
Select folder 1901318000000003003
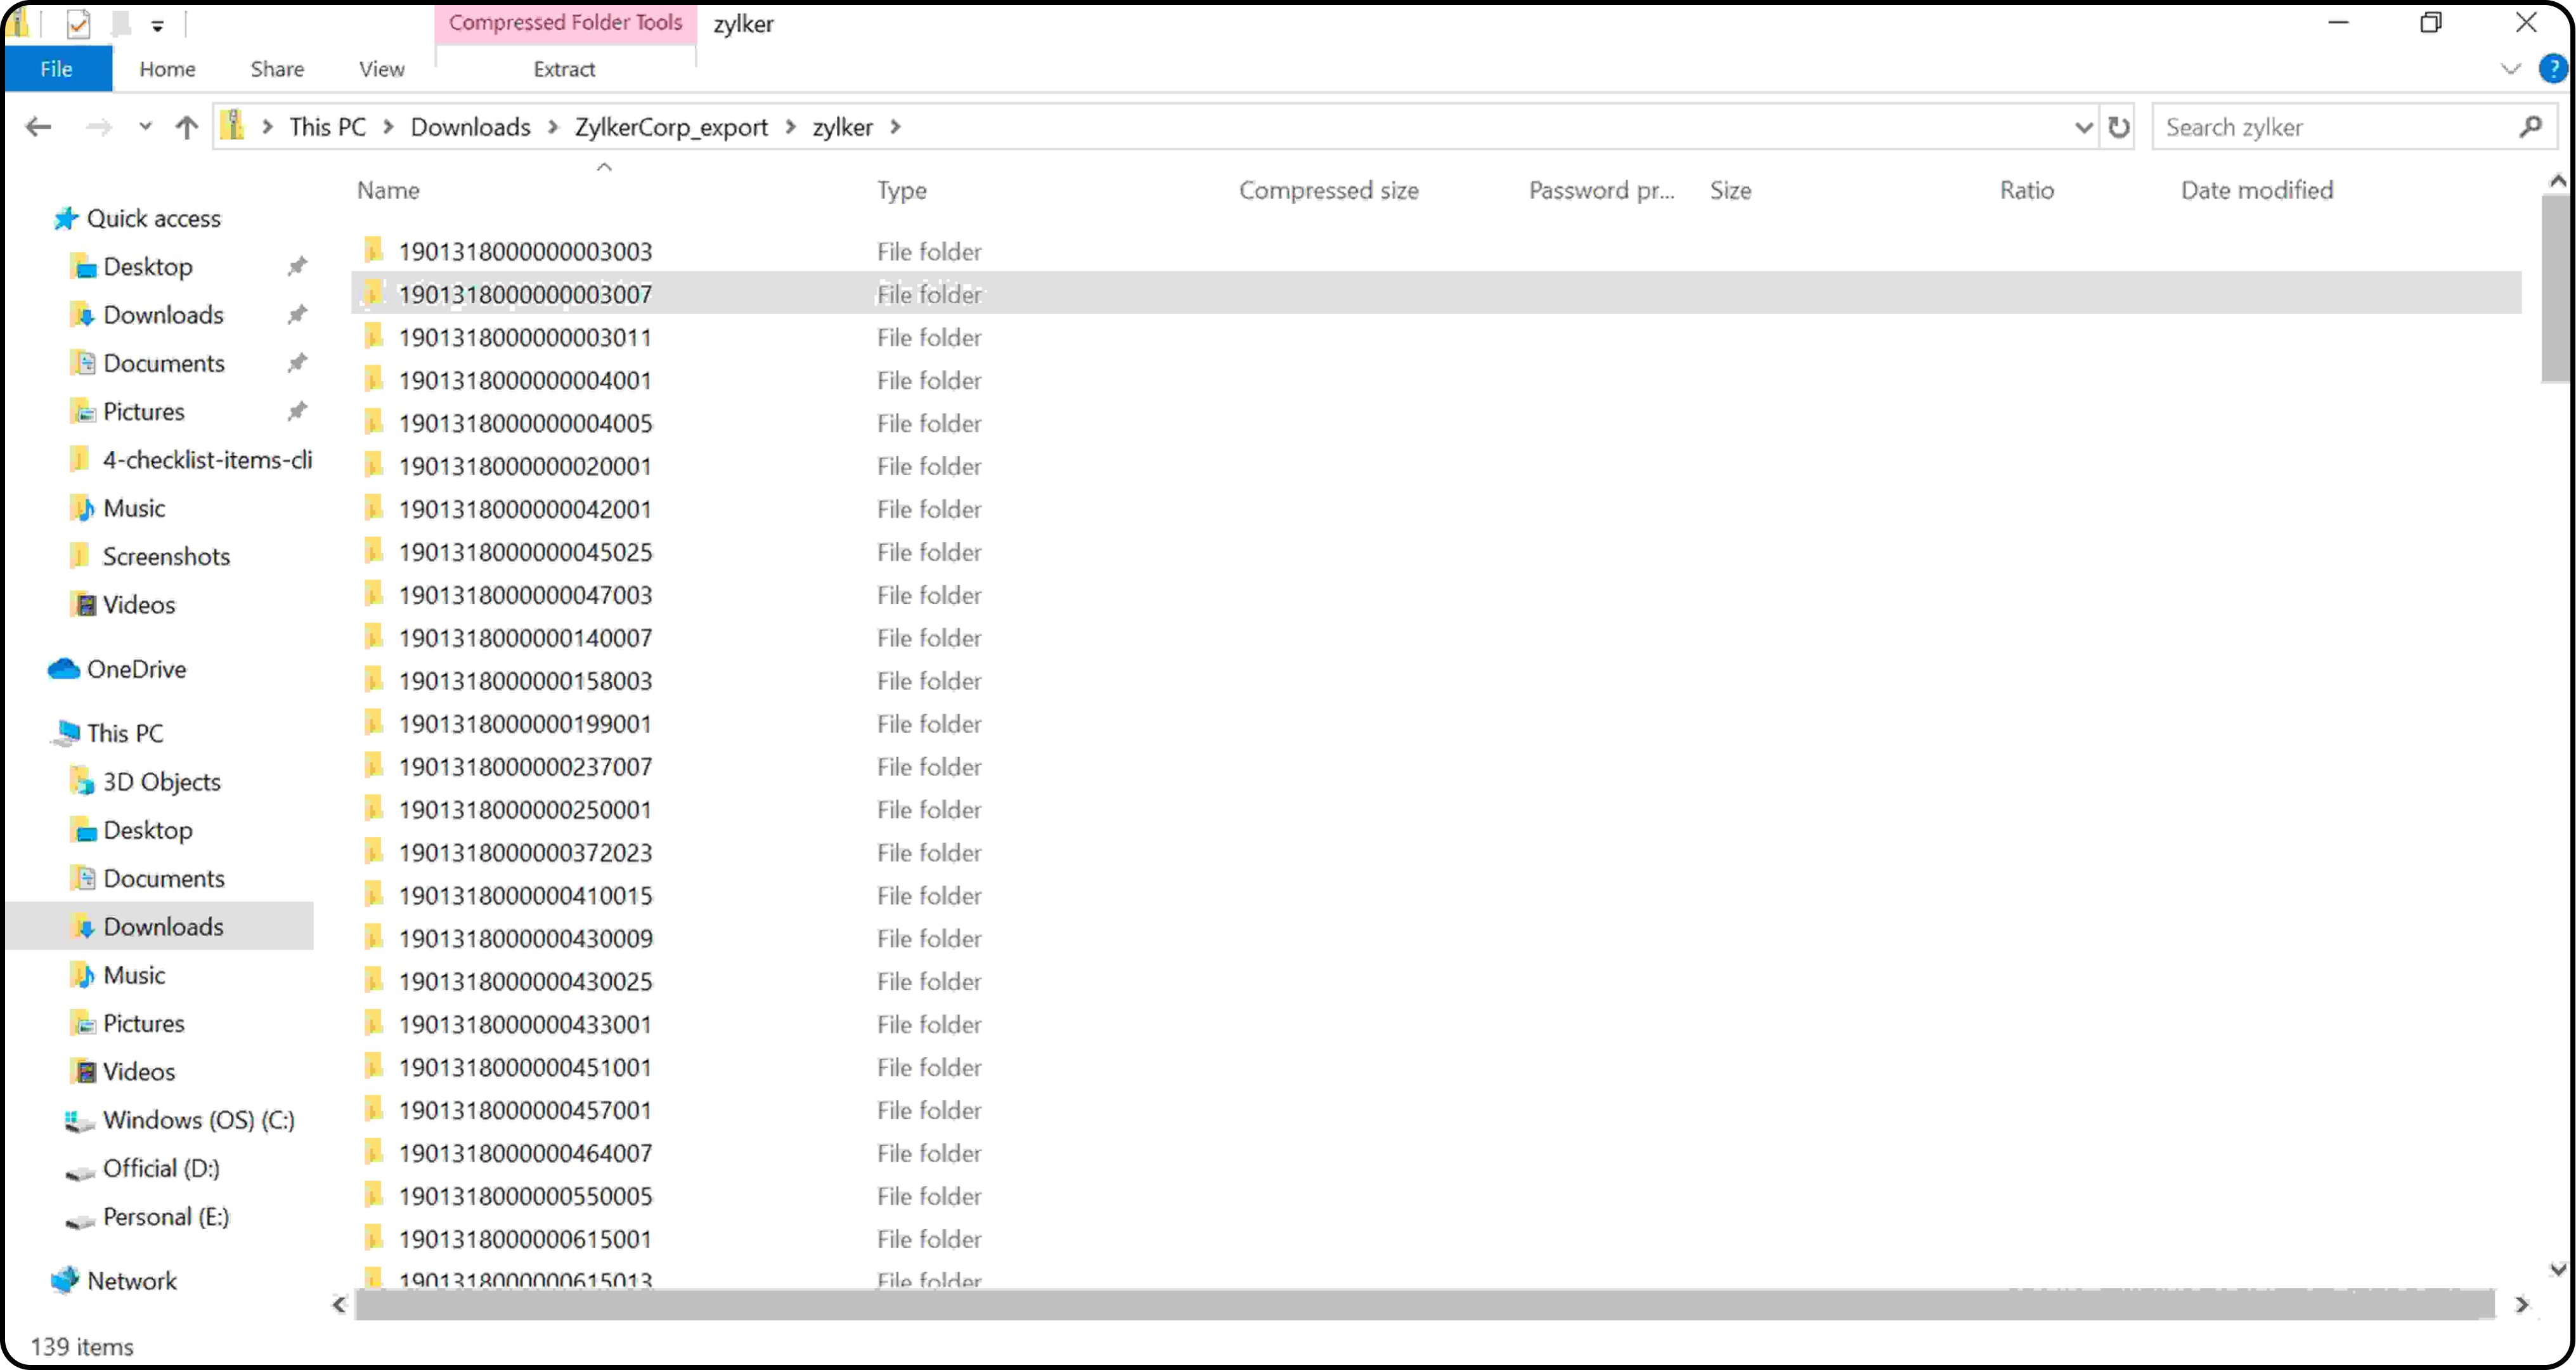point(525,251)
